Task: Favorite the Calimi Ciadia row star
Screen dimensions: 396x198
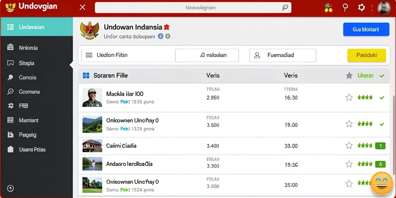Action: click(349, 145)
